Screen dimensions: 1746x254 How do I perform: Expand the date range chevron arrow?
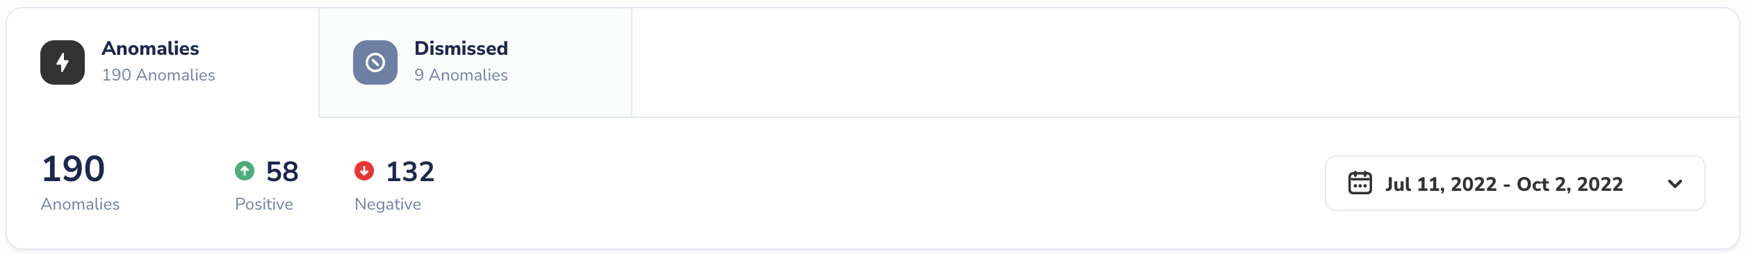[x=1675, y=184]
